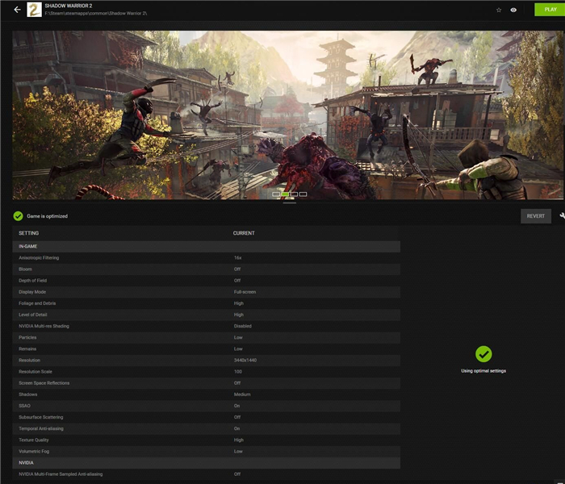Select the Subsurface Scattering row

coord(206,417)
